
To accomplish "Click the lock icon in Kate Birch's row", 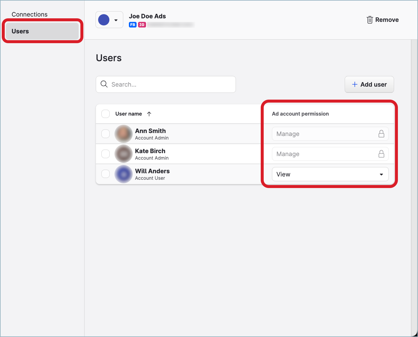I will (381, 154).
